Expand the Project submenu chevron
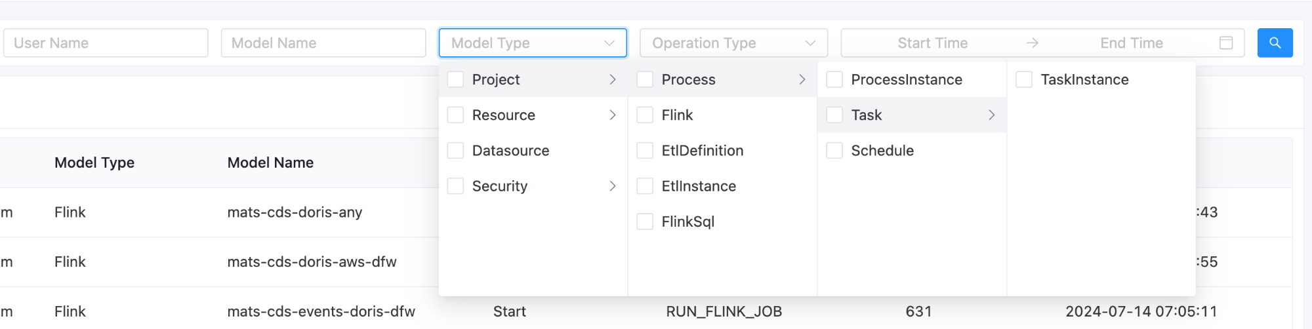1312x329 pixels. coord(612,79)
